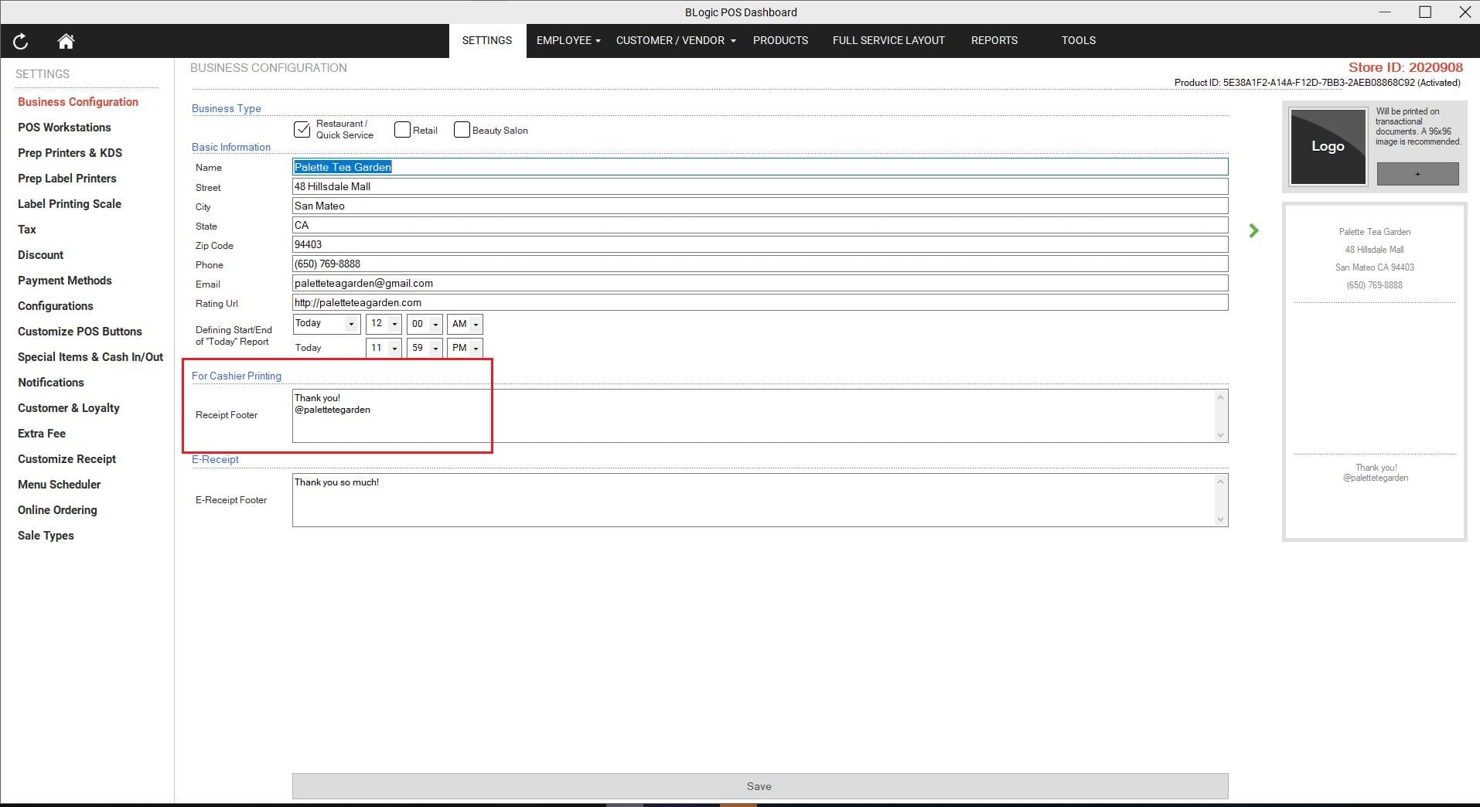
Task: Click the Rating Url input field
Action: (759, 303)
